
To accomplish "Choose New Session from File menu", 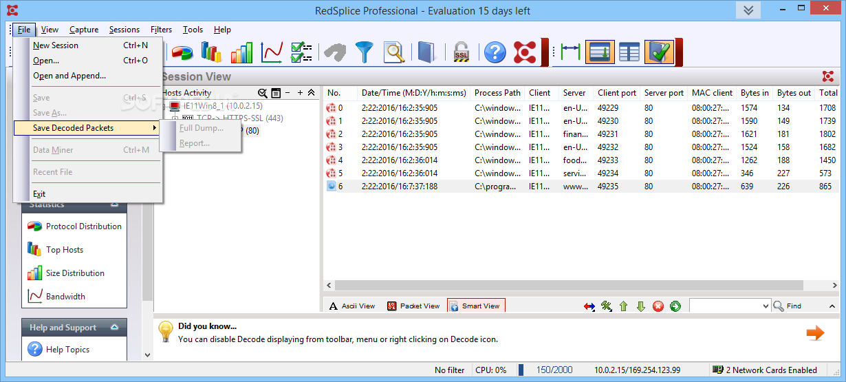I will click(x=88, y=45).
